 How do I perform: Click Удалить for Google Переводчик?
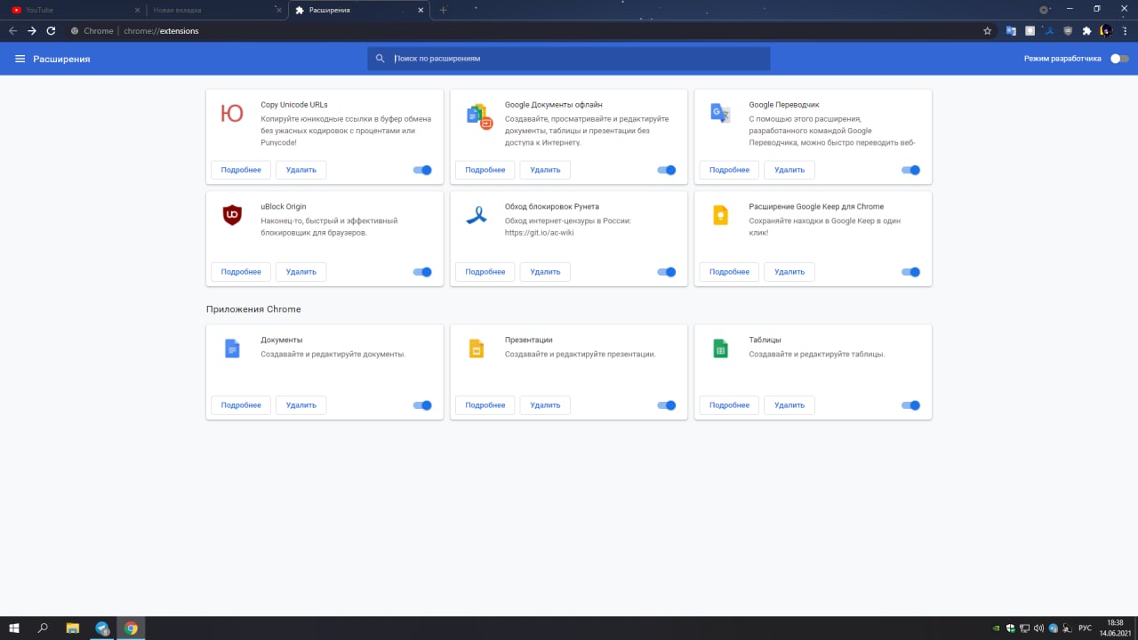click(x=789, y=170)
